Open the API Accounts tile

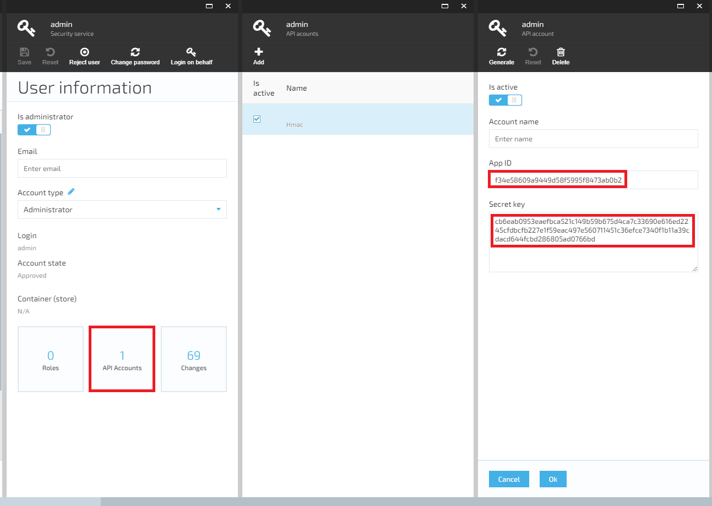click(122, 359)
